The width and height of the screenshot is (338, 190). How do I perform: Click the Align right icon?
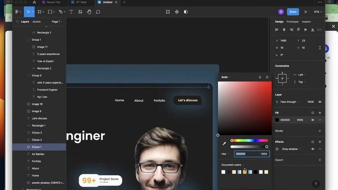(x=291, y=30)
